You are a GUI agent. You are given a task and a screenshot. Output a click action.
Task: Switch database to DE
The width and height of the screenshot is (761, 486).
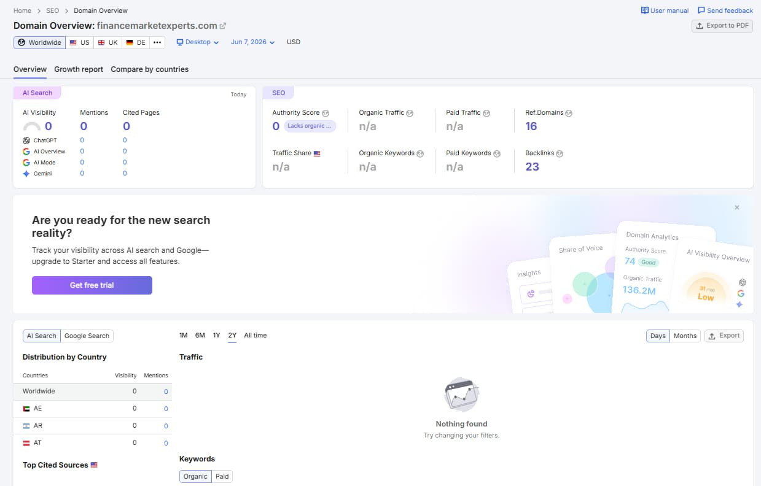click(x=136, y=42)
